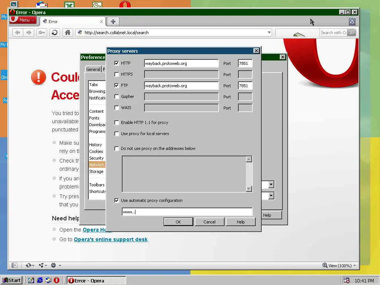
Task: Open Opera Link sync status bar icon
Action: (x=28, y=265)
